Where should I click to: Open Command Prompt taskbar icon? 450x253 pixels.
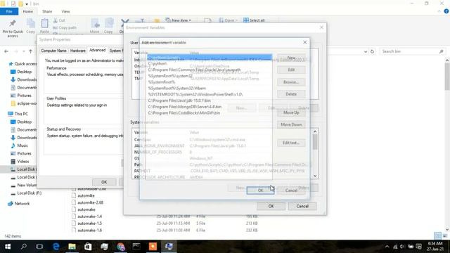pos(136,247)
